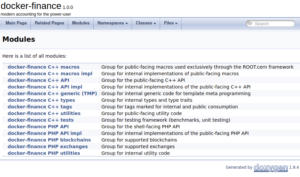Open docker-finance C++ macros module
This screenshot has height=177, width=300.
43,67
